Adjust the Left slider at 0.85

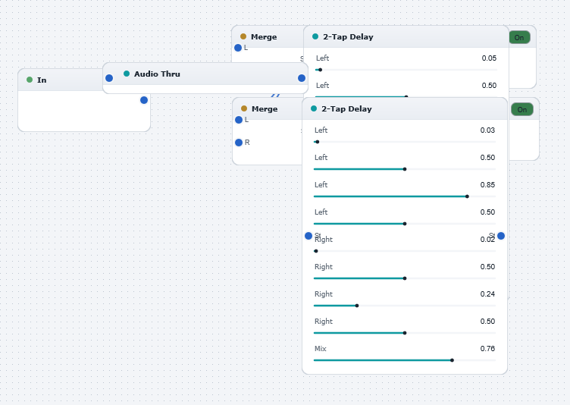point(405,196)
